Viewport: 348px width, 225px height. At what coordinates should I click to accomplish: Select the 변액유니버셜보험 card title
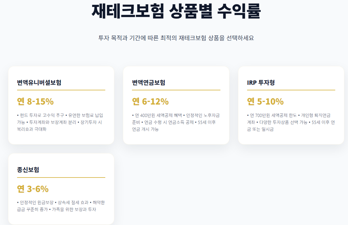pyautogui.click(x=39, y=83)
